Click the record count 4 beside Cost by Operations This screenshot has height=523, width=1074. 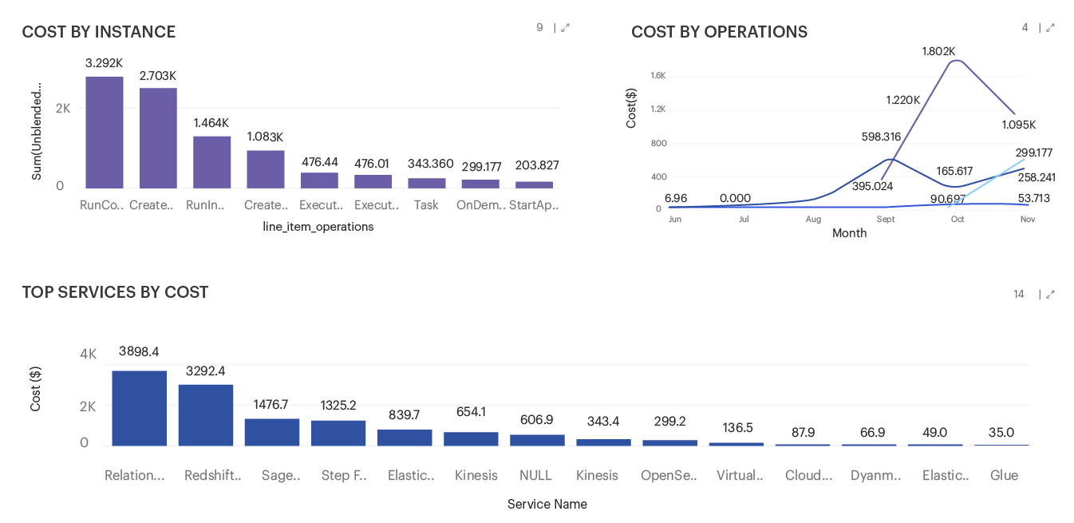[1025, 28]
